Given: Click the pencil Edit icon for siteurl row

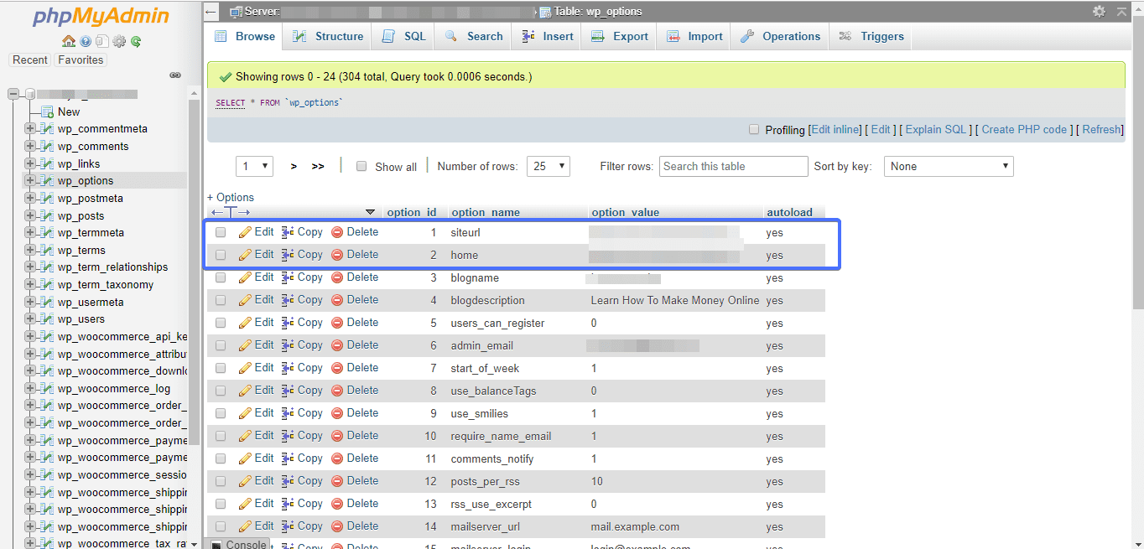Looking at the screenshot, I should (x=245, y=232).
